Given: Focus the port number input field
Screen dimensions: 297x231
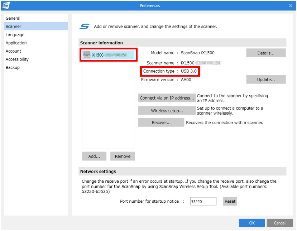Looking at the screenshot, I should click(203, 201).
